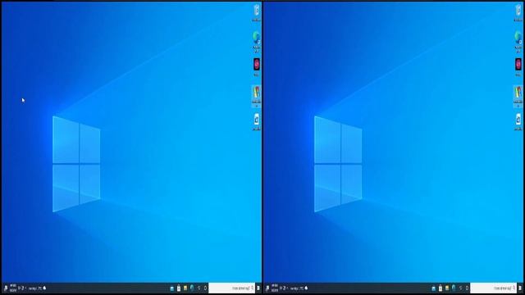Viewport: 525px width, 295px height.
Task: Open Microsoft Edge shortcut on left desktop
Action: [257, 42]
